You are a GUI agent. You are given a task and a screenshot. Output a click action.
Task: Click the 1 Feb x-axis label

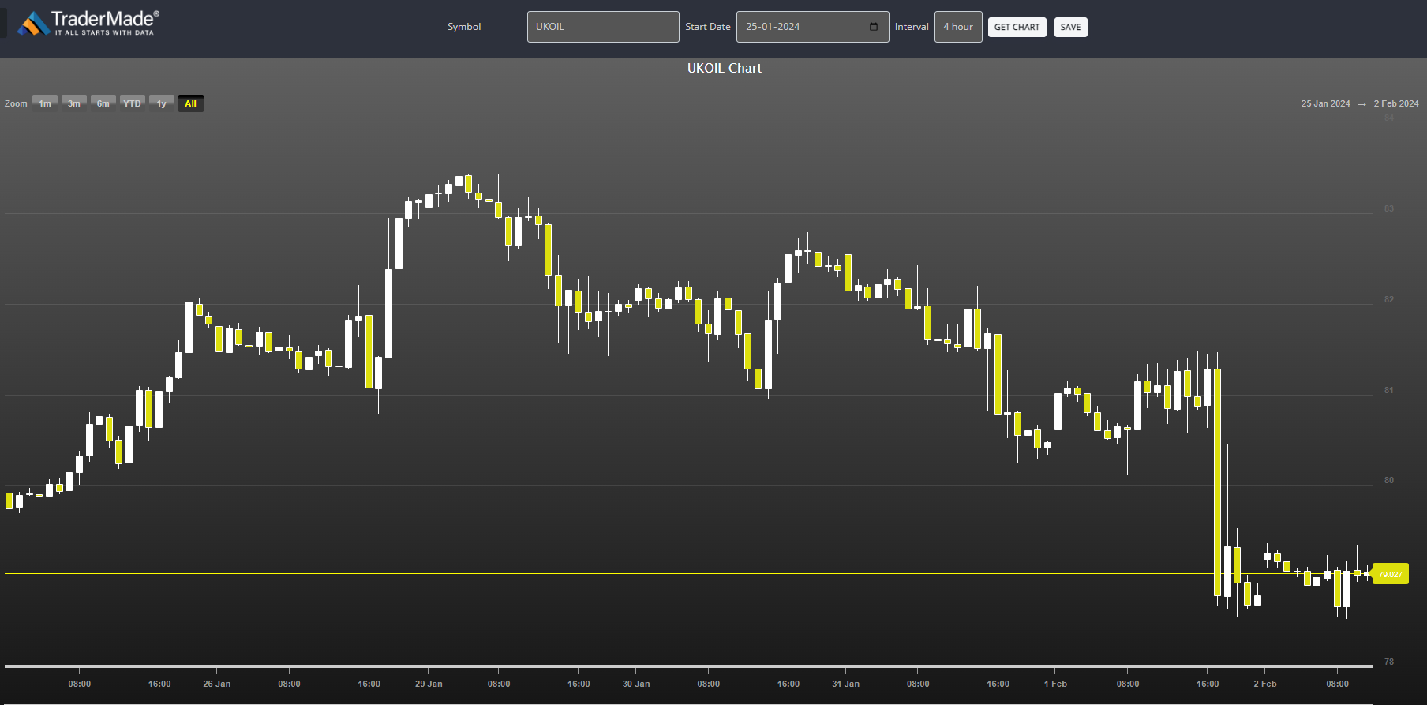coord(1055,684)
